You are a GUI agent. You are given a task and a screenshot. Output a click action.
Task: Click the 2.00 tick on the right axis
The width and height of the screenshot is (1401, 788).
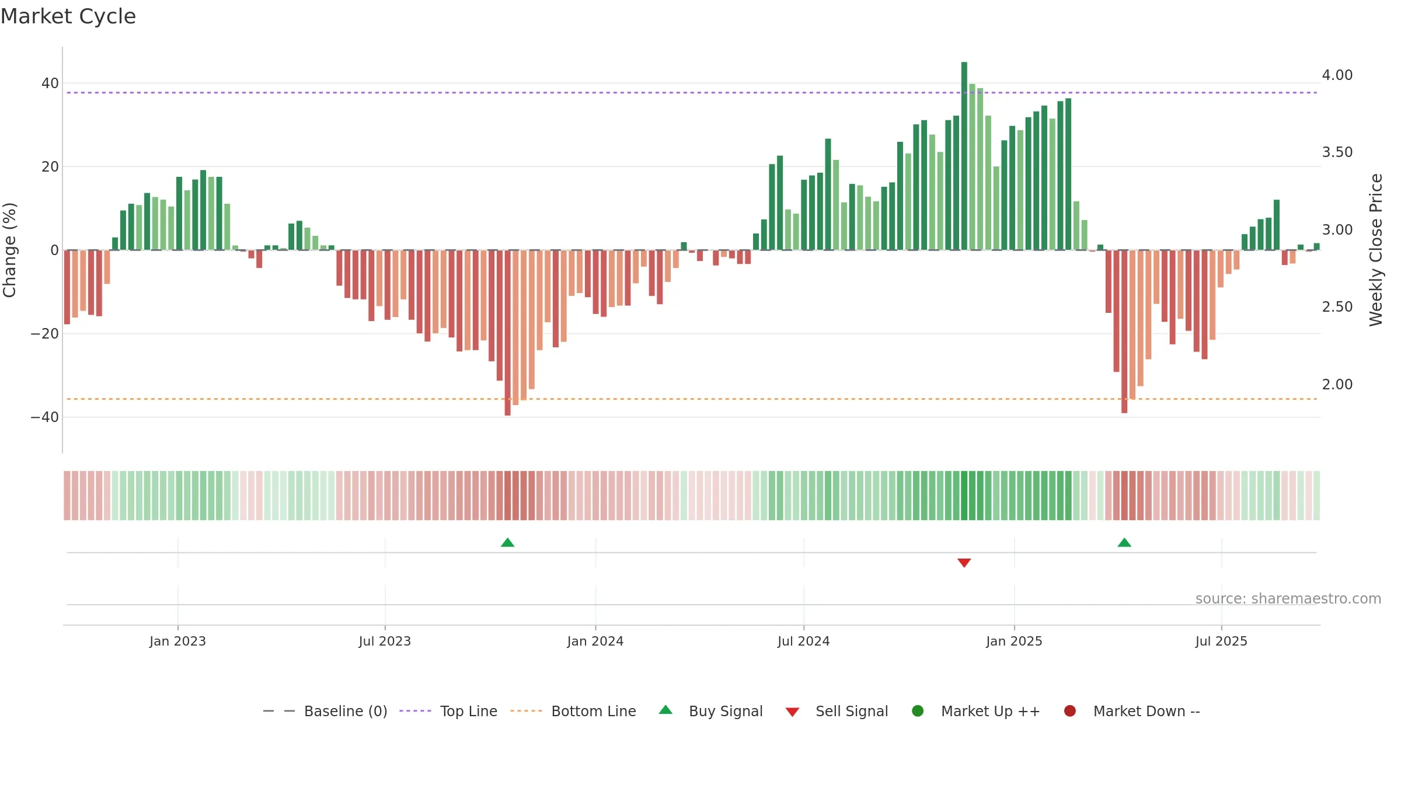pos(1337,385)
